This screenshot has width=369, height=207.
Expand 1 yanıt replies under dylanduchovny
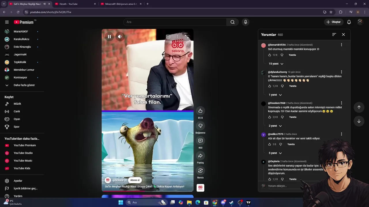click(275, 95)
